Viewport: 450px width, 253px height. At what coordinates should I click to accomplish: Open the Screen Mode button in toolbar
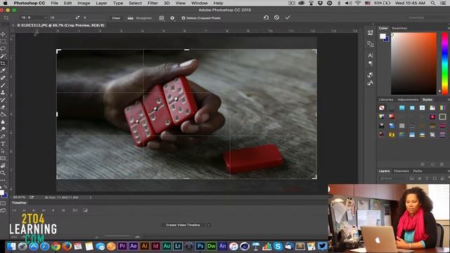click(3, 211)
